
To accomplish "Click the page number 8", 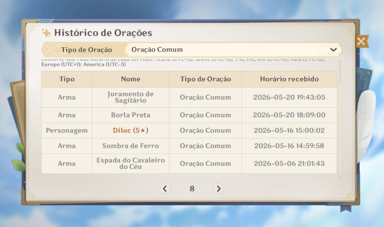I will [192, 189].
